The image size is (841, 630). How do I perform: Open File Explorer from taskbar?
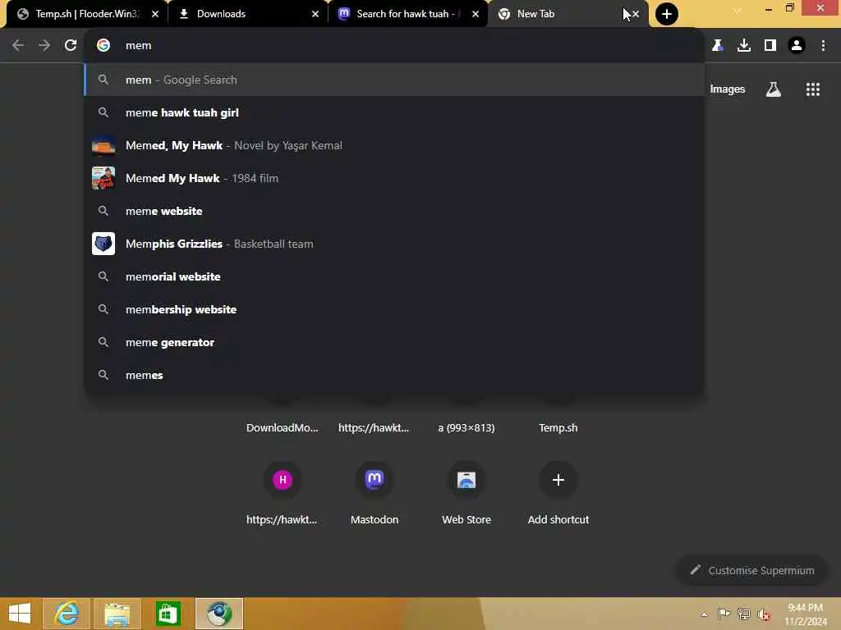point(117,614)
